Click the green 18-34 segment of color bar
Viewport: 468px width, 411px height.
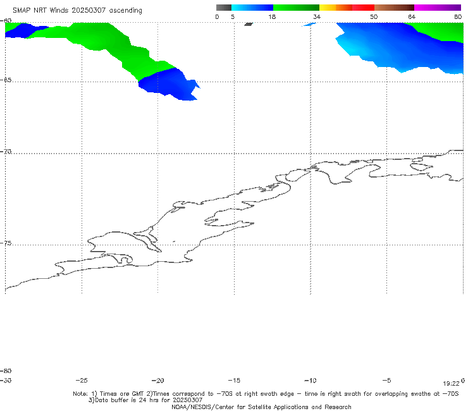pos(296,8)
